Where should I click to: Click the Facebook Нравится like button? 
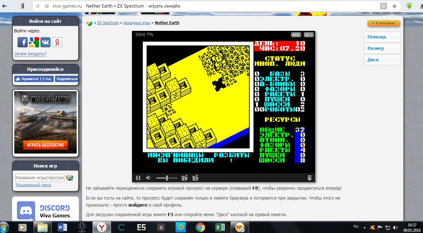pos(34,79)
